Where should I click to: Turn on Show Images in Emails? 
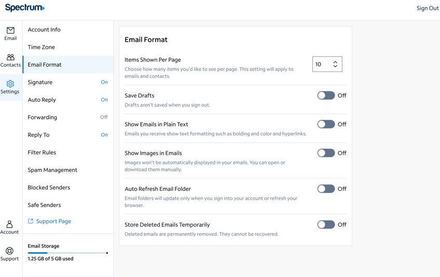326,153
